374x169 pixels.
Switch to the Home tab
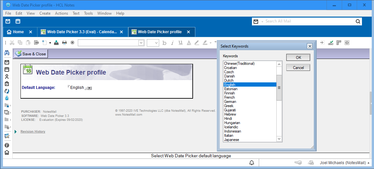pyautogui.click(x=18, y=32)
